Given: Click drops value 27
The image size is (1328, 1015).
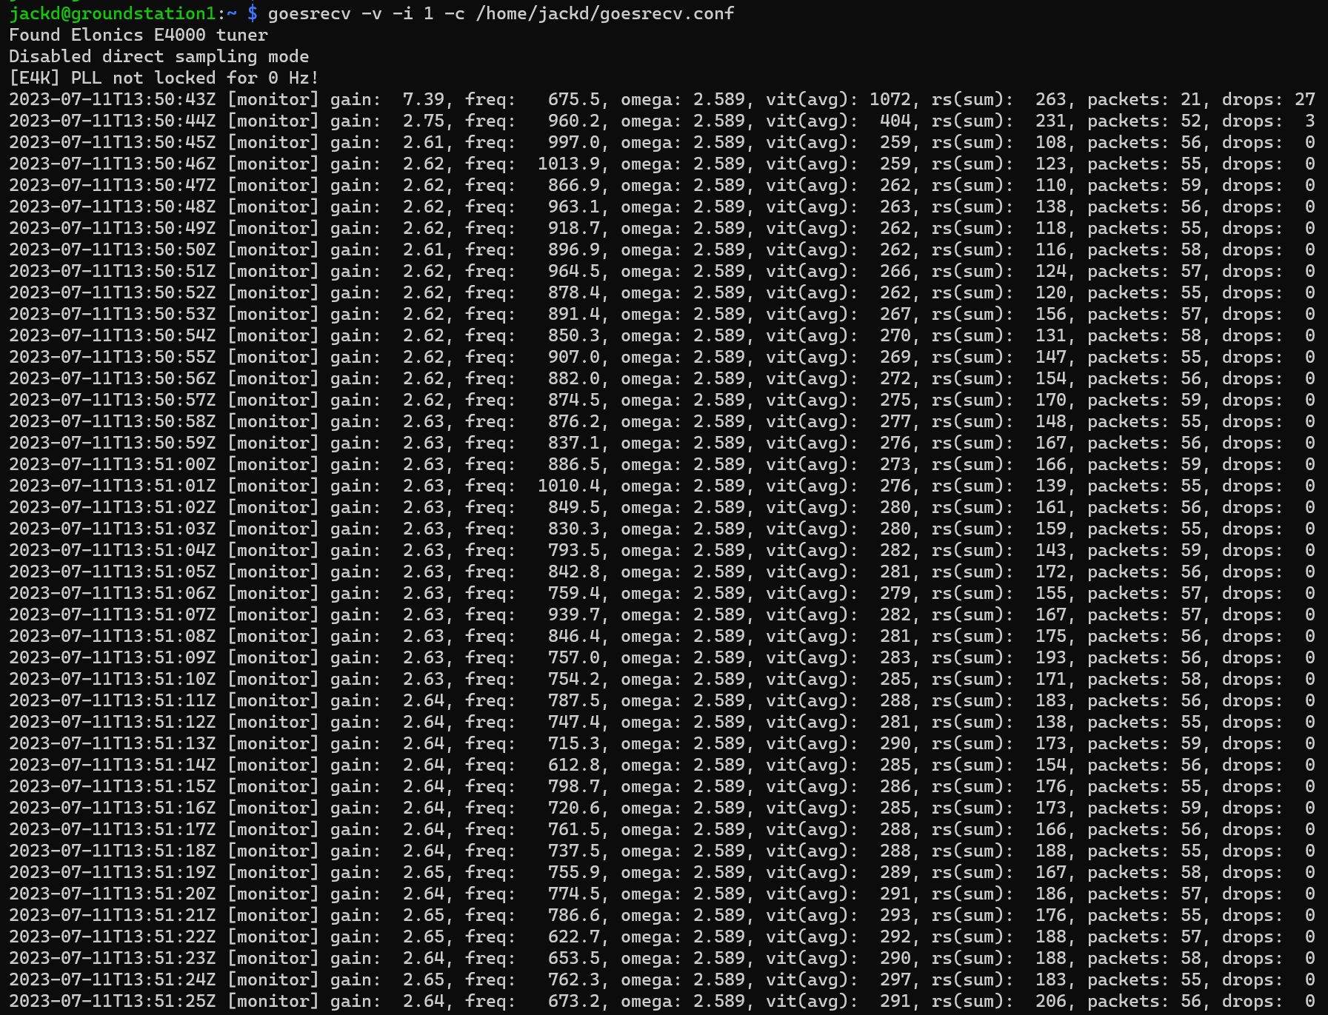Looking at the screenshot, I should tap(1305, 99).
